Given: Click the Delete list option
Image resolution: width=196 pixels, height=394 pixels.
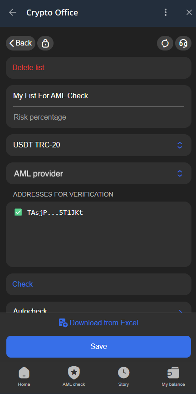Looking at the screenshot, I should 28,68.
